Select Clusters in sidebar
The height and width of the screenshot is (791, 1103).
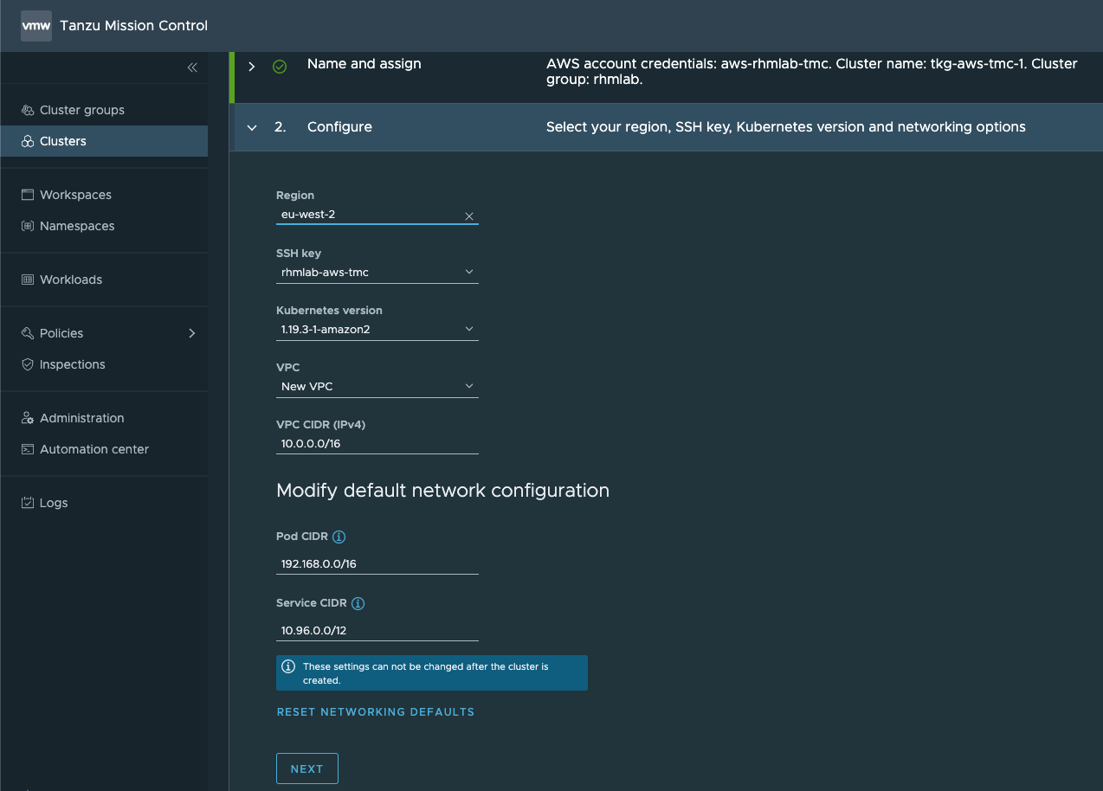pos(104,141)
